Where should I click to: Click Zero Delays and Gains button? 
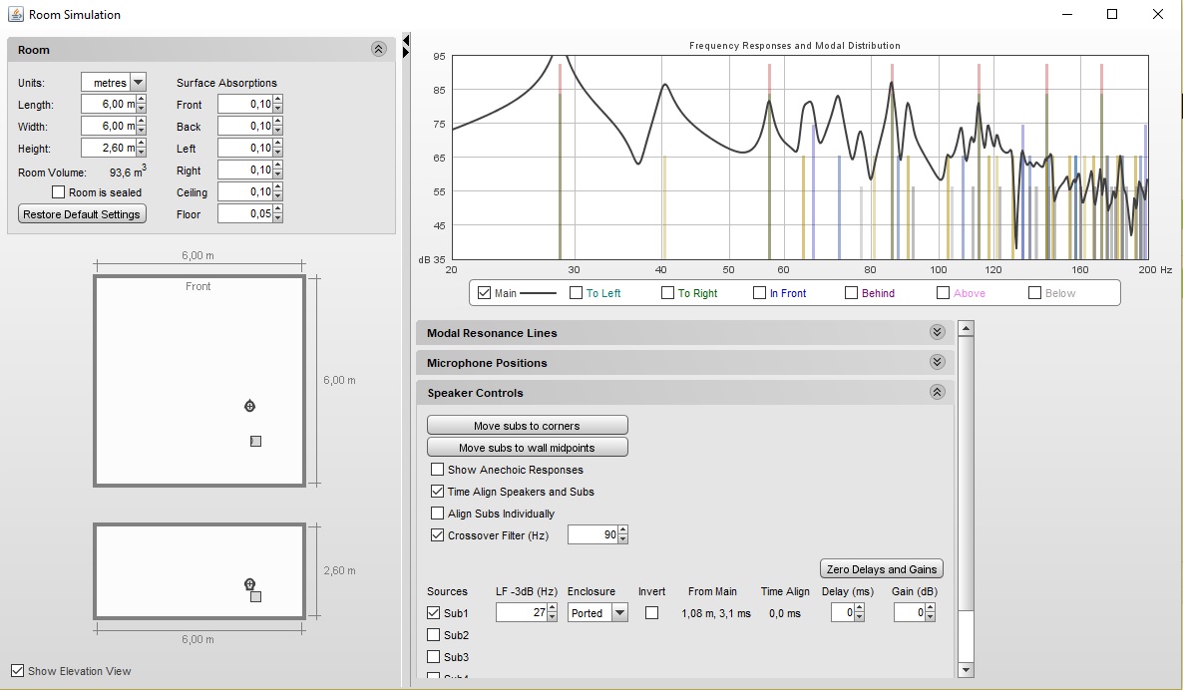(x=882, y=568)
